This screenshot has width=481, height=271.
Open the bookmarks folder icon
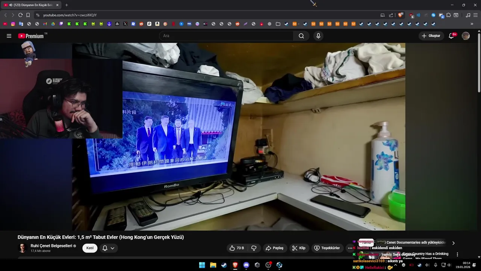278,24
